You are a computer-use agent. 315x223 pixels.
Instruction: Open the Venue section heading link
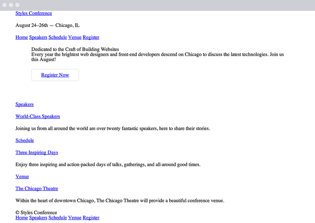pos(22,177)
